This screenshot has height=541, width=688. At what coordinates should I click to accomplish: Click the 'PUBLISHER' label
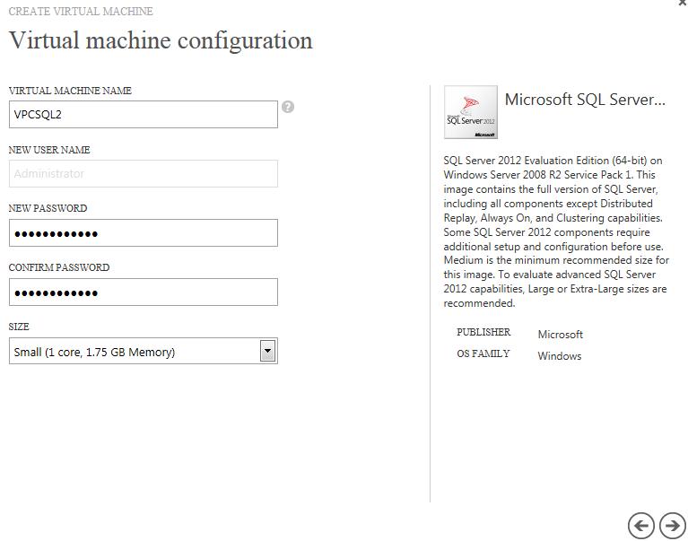tap(483, 332)
